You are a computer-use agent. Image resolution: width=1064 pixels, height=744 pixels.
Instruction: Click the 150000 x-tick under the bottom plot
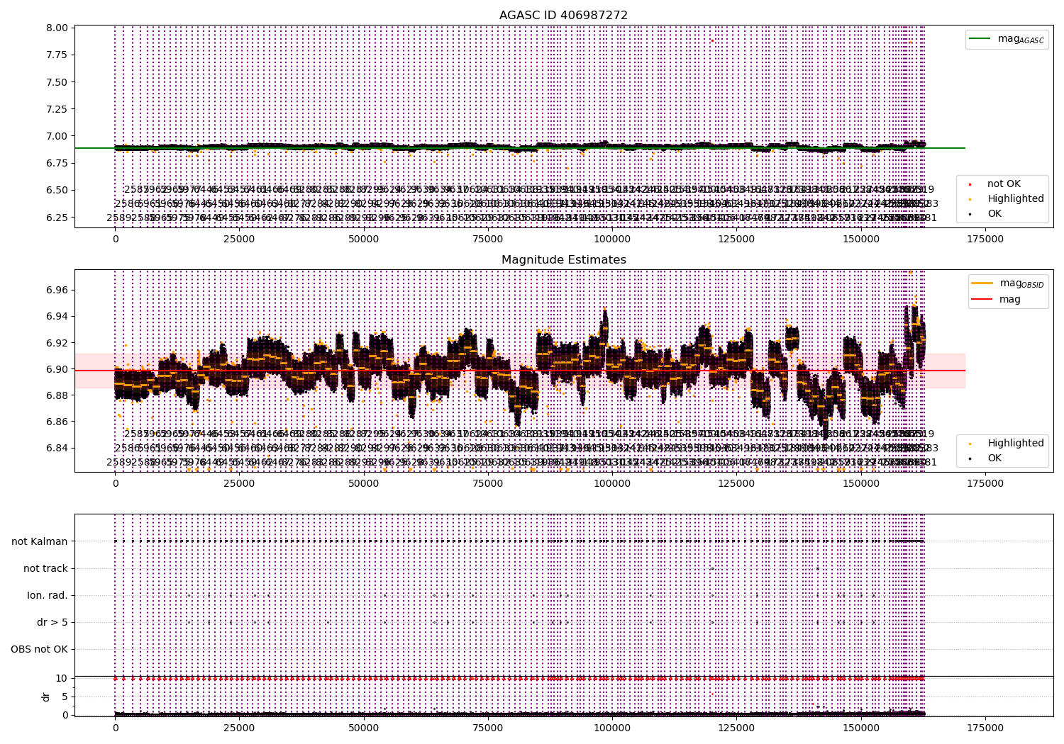click(861, 728)
